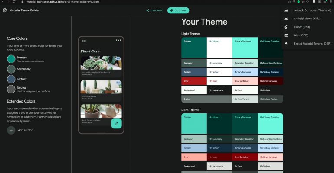Image resolution: width=334 pixels, height=173 pixels.
Task: Click the Your Theme heading
Action: [x=204, y=22]
